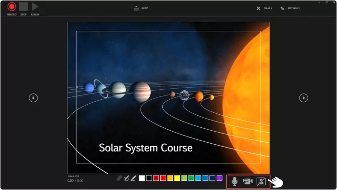
Task: Click the Stop square button
Action: coord(24,7)
